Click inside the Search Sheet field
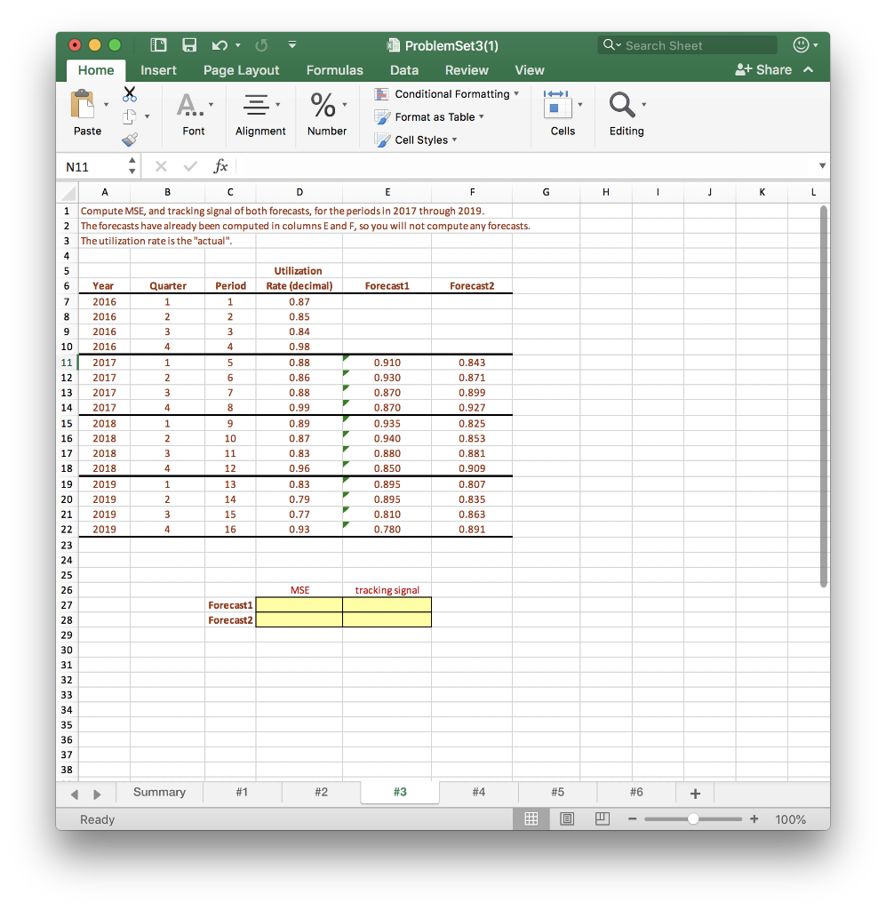Image resolution: width=886 pixels, height=910 pixels. click(687, 44)
